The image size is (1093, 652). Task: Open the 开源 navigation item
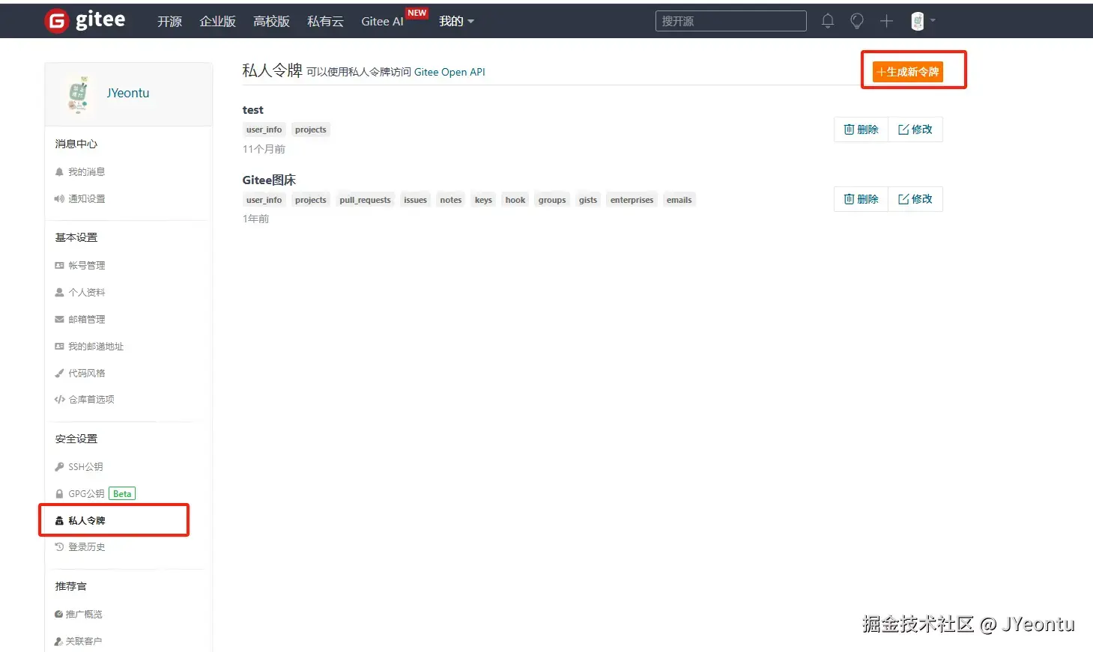coord(169,21)
